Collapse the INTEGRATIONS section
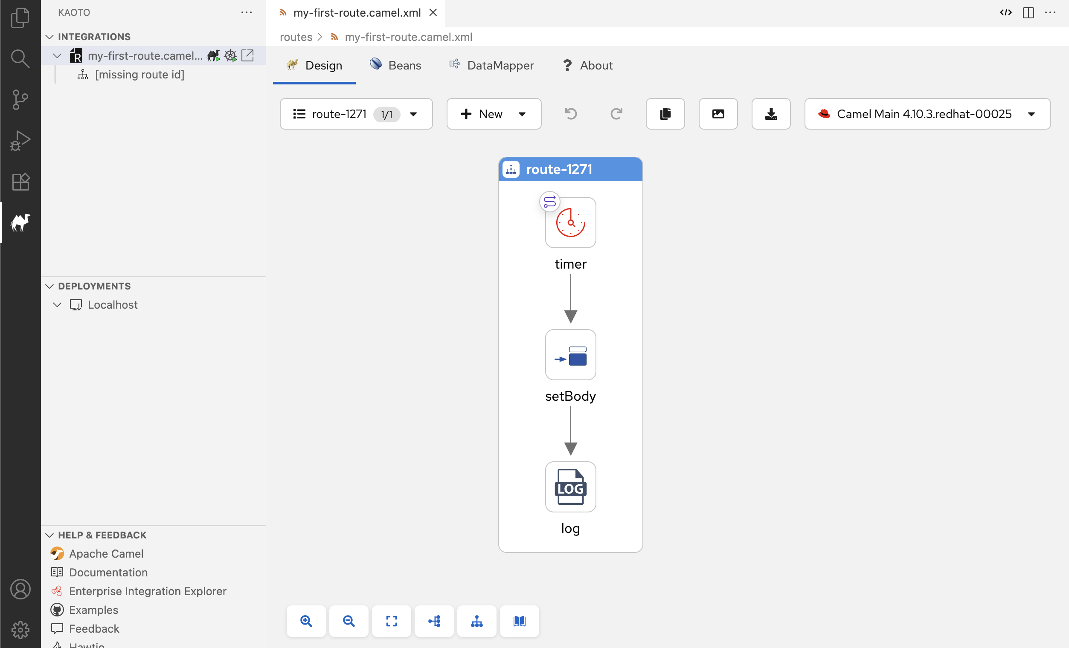1069x648 pixels. click(x=49, y=37)
